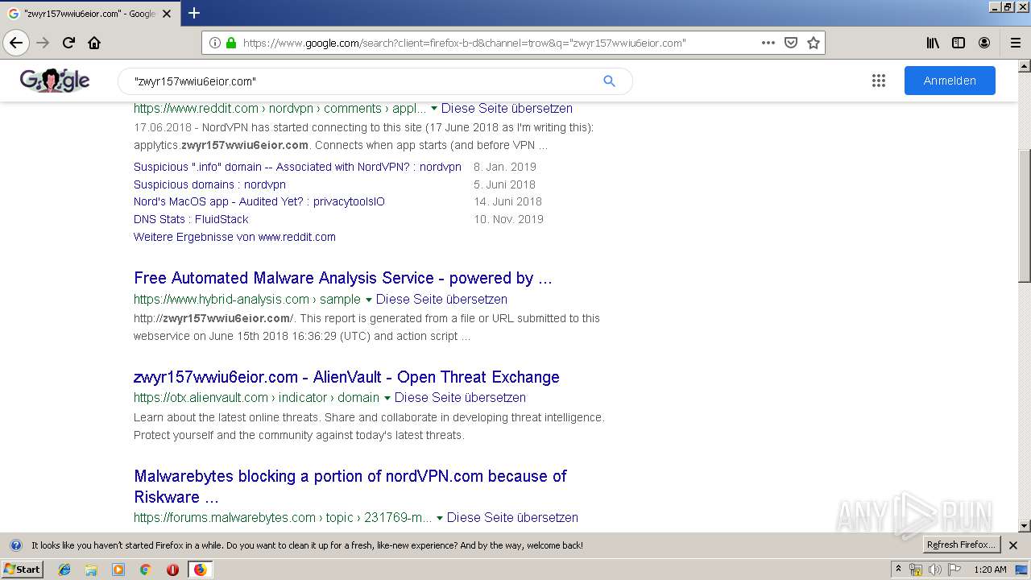Viewport: 1031px width, 580px height.
Task: Expand alienvault result options arrow
Action: point(387,398)
